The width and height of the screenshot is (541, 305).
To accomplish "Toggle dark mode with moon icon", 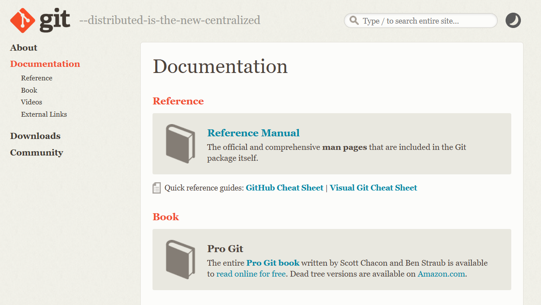I will 513,21.
